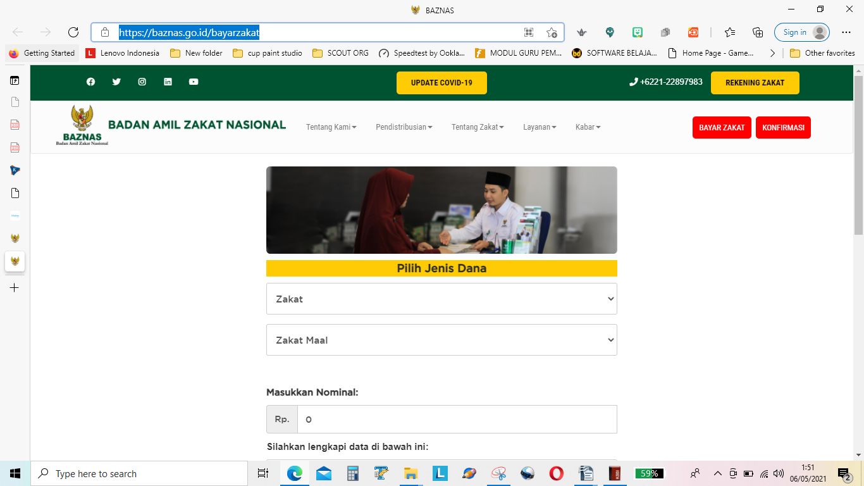Open BAZNAS Twitter icon
The width and height of the screenshot is (864, 486).
[116, 82]
